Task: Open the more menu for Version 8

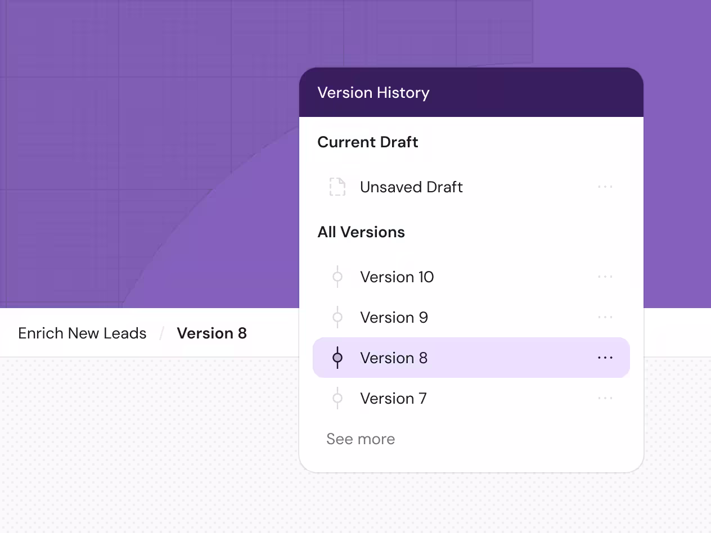Action: tap(605, 358)
